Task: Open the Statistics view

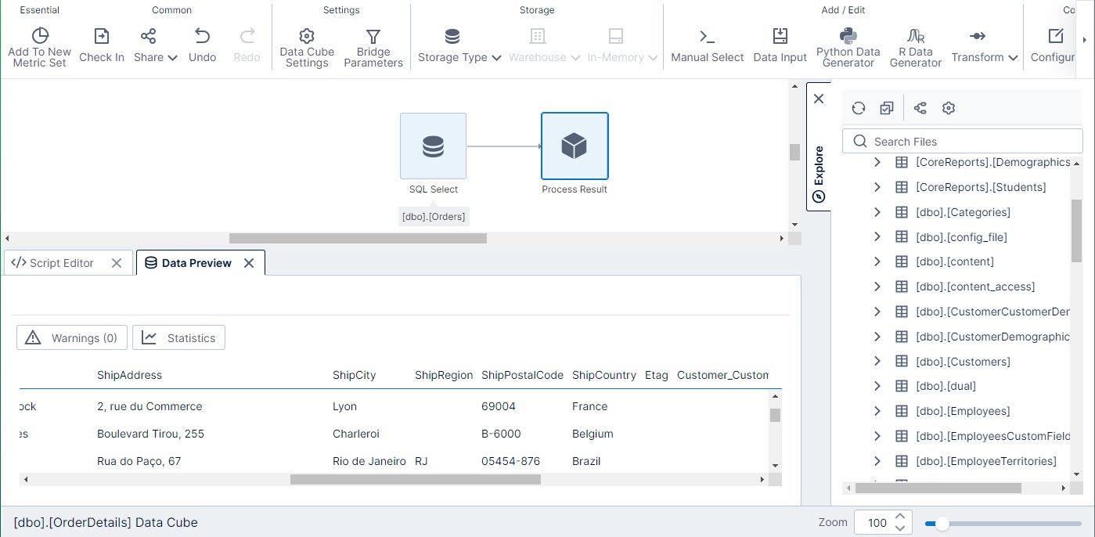Action: coord(178,337)
